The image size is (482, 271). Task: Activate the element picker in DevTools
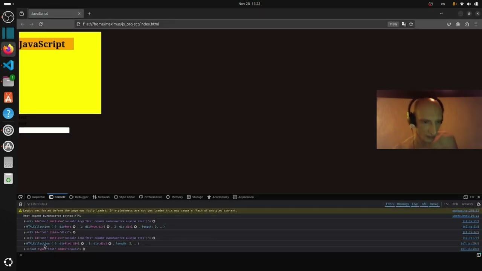(20, 197)
